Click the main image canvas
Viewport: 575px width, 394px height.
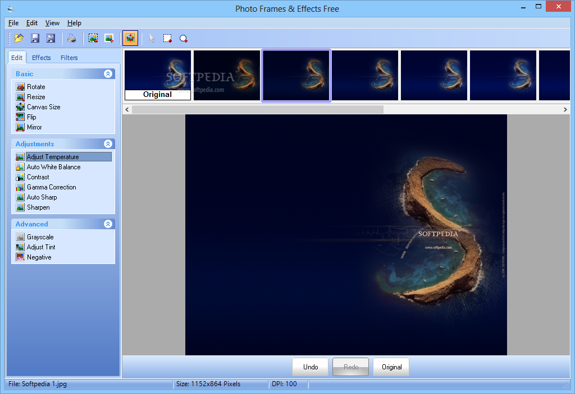point(346,235)
